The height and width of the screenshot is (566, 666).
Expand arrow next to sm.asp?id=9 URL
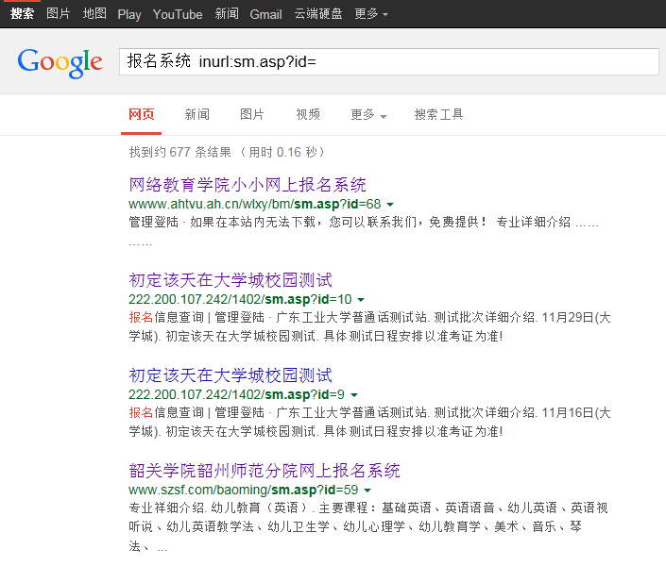pyautogui.click(x=354, y=395)
